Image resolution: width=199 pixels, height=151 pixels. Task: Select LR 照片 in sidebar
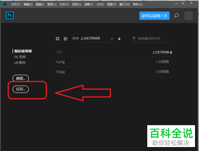20,63
